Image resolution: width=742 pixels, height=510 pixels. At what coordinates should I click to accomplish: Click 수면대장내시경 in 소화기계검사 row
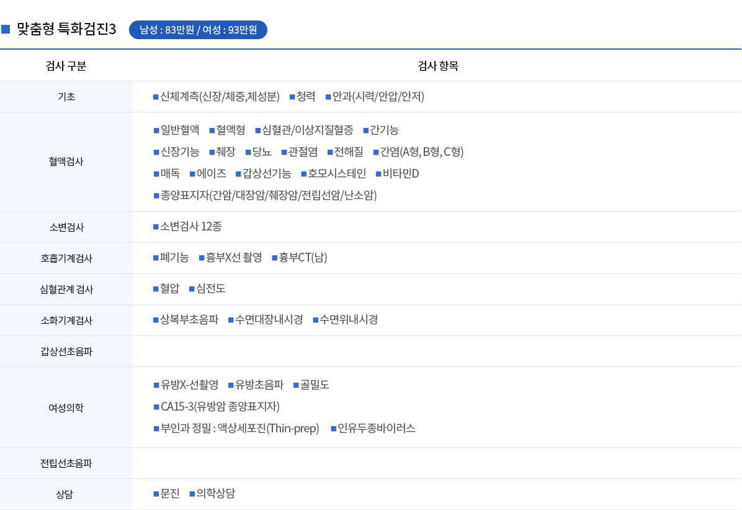(x=269, y=319)
